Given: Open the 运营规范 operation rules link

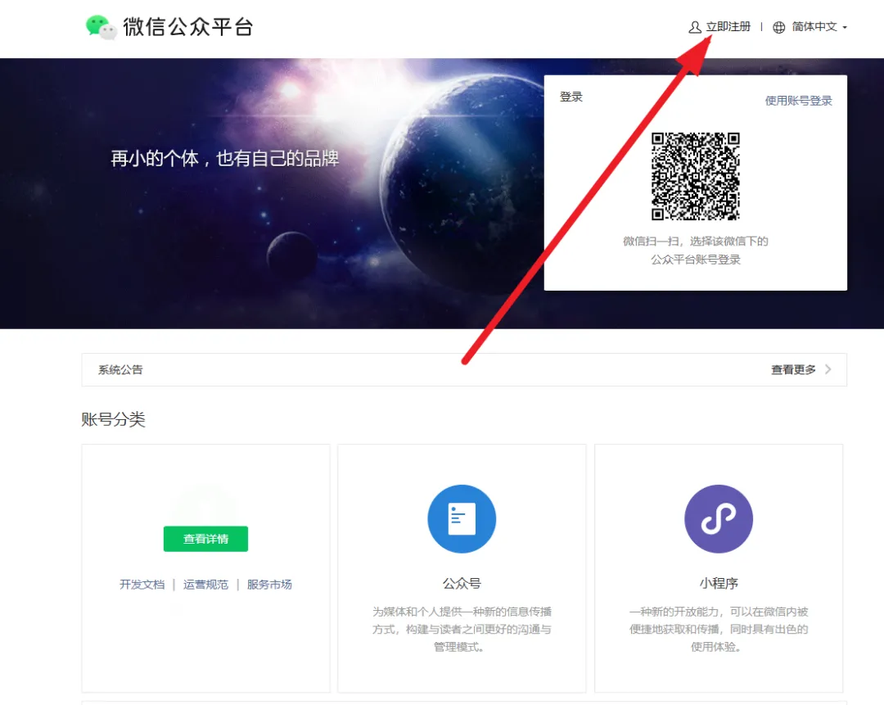Looking at the screenshot, I should tap(205, 585).
